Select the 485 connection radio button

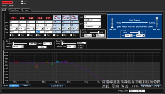click(22, 3)
